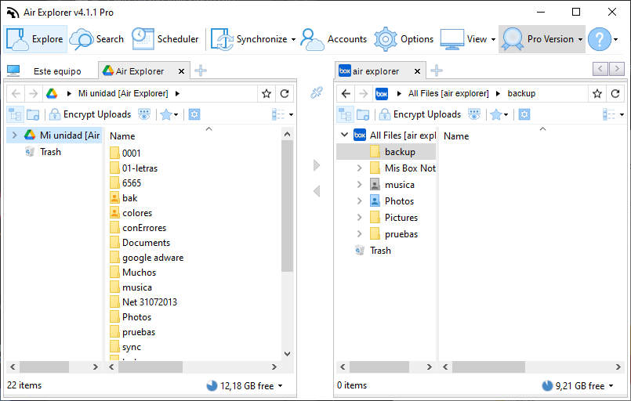Screen dimensions: 631x401
Task: Expand the Mis Box Notes tree node
Action: 359,168
